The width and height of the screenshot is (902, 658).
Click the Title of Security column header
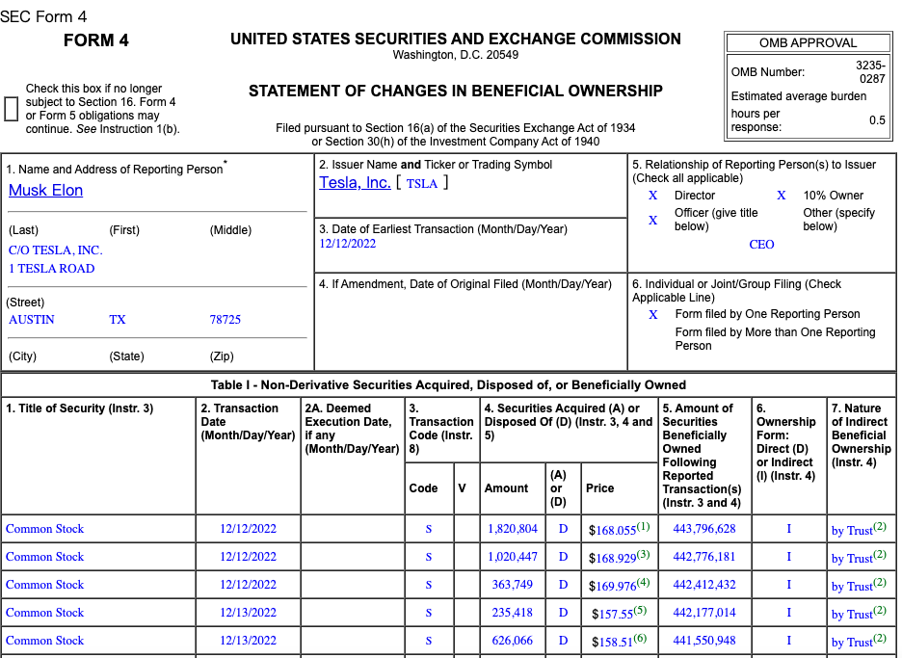[x=79, y=408]
